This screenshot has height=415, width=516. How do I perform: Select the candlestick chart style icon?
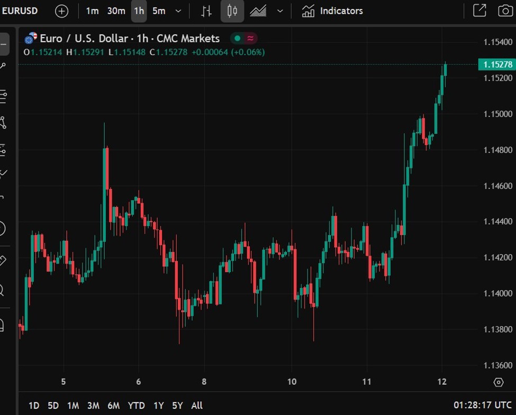point(232,11)
